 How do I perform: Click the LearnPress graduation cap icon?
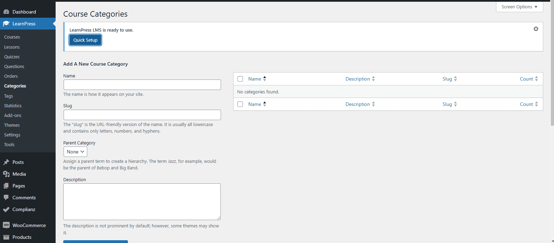[6, 24]
